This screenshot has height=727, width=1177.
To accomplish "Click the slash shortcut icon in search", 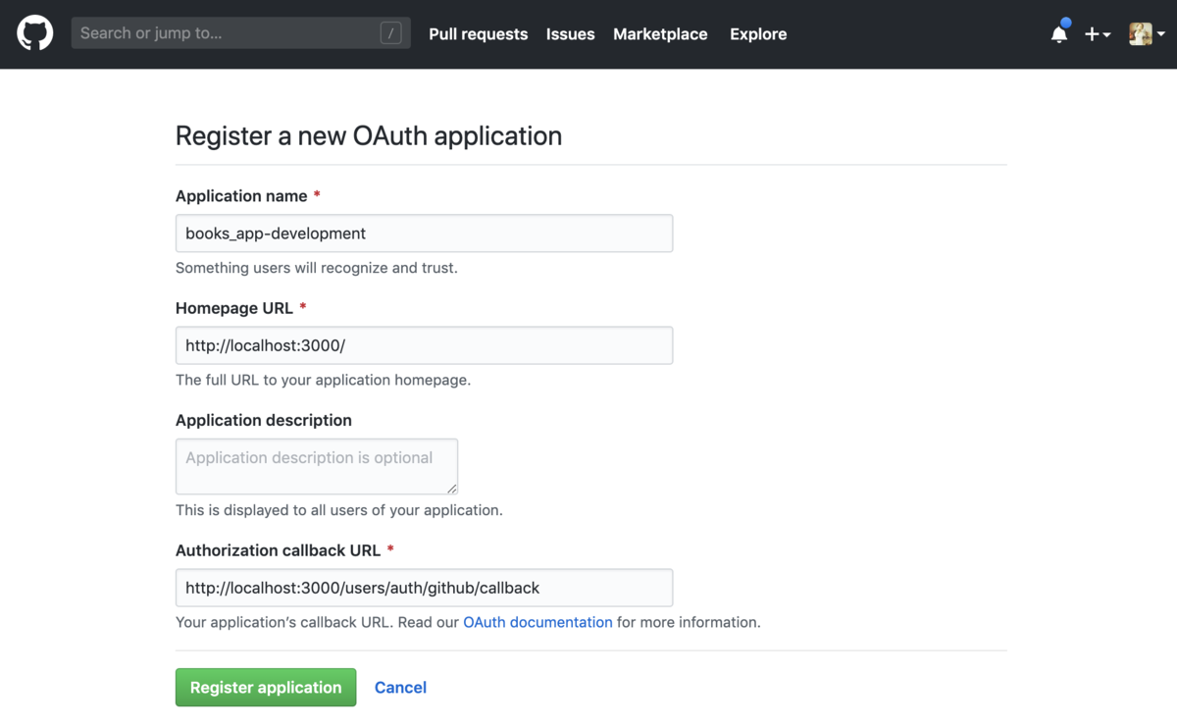I will 391,33.
